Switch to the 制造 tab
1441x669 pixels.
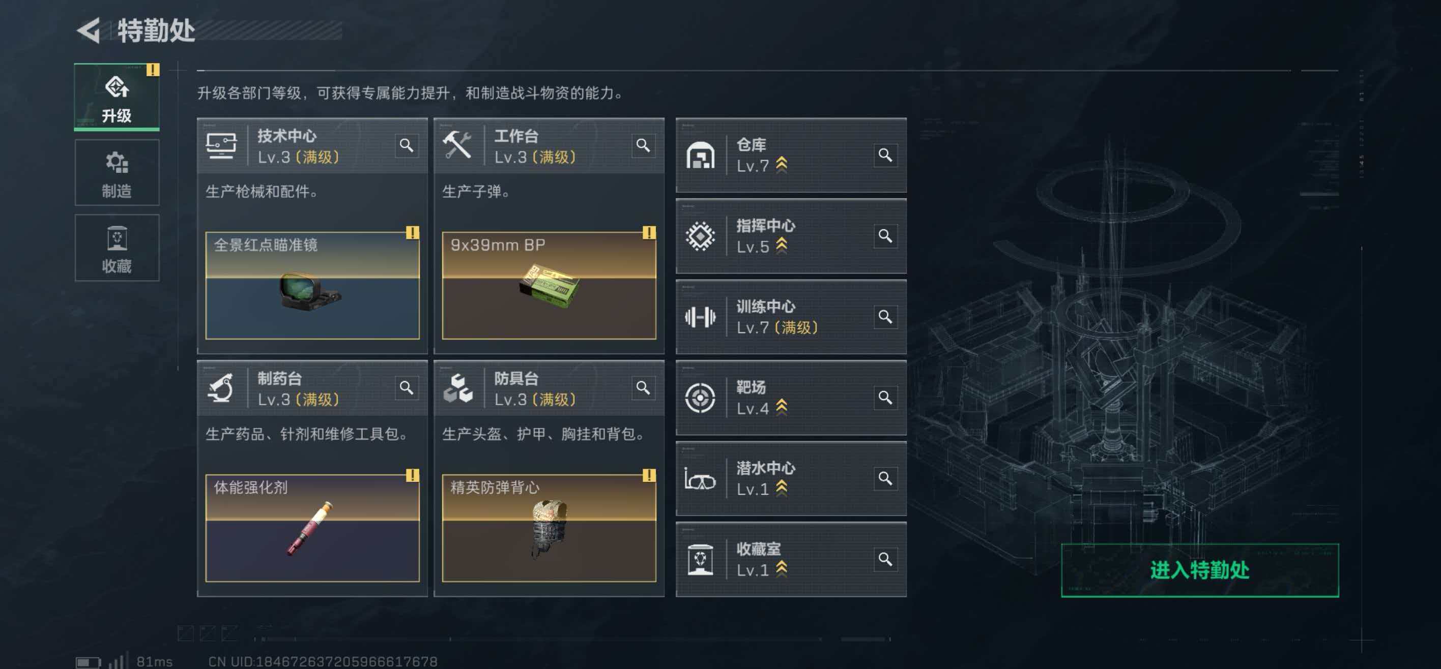(x=117, y=173)
